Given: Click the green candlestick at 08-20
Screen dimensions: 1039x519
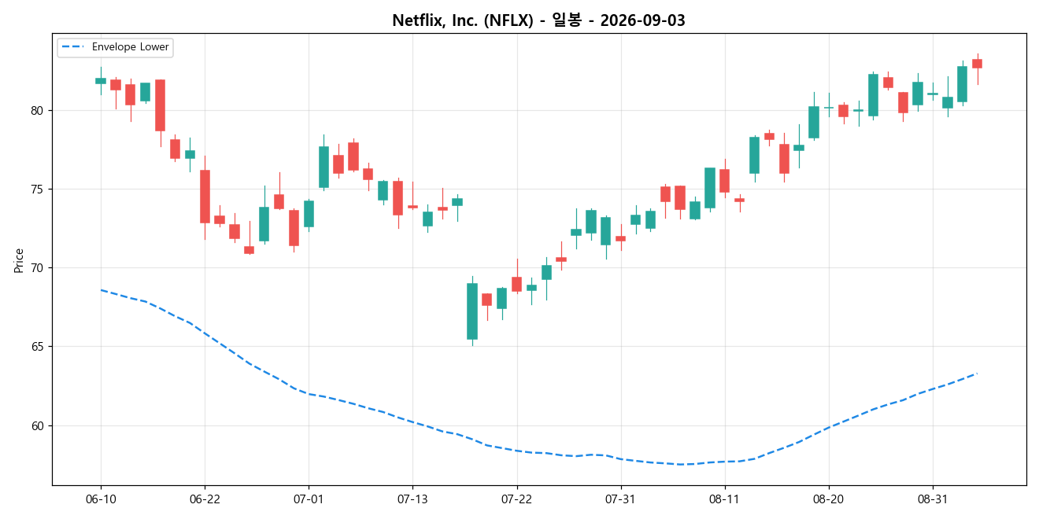Looking at the screenshot, I should (x=828, y=107).
